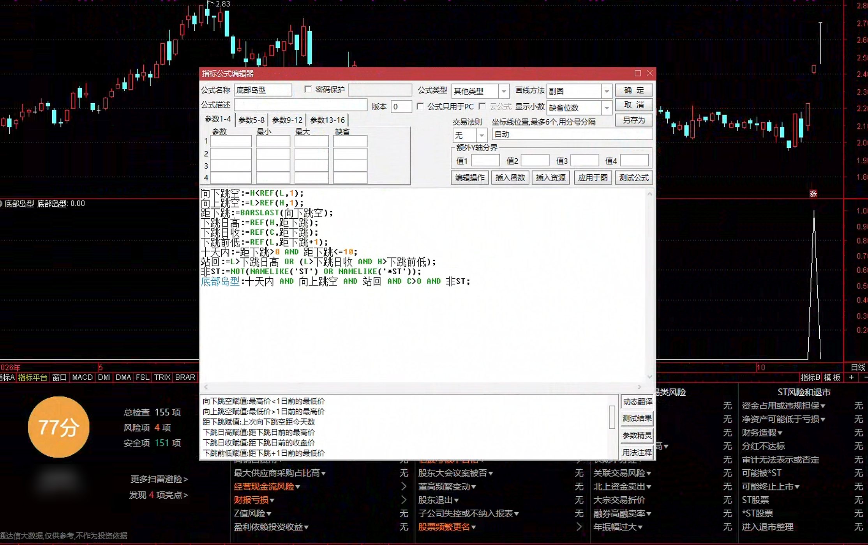Select the 指标平台 tab

point(33,377)
